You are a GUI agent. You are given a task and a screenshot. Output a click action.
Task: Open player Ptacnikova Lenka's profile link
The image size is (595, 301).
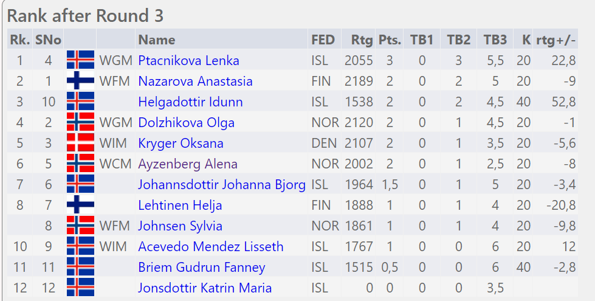(x=188, y=60)
